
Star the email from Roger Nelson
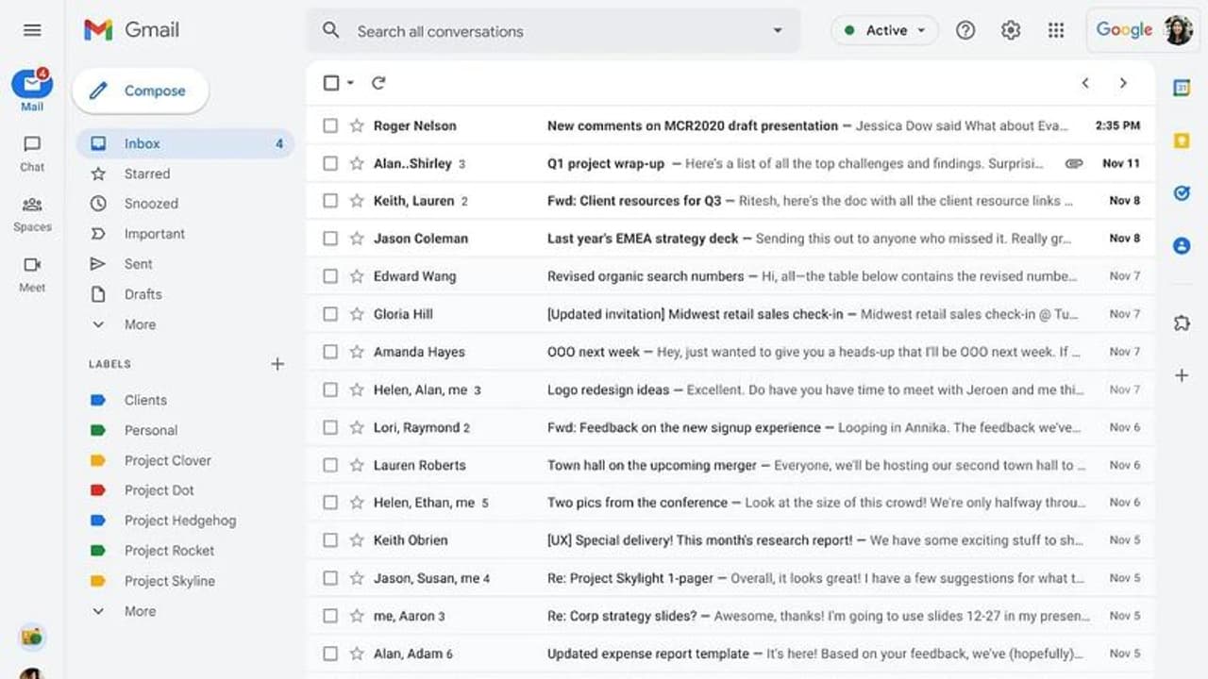point(357,125)
